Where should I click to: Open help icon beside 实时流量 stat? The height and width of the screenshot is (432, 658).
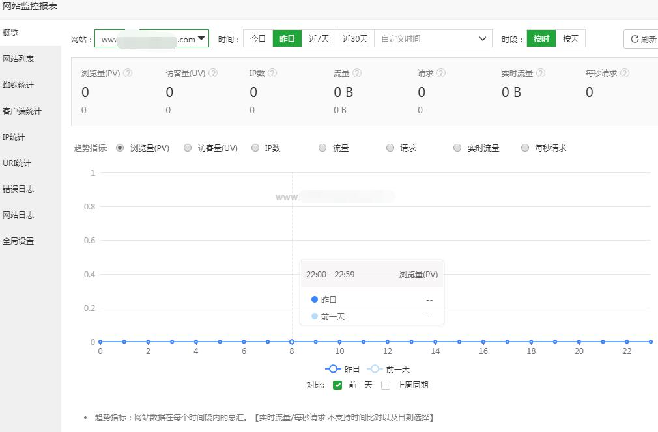(x=541, y=73)
